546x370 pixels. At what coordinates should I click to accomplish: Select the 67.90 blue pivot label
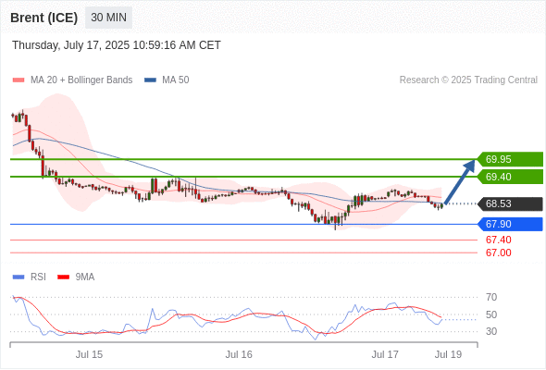[510, 224]
